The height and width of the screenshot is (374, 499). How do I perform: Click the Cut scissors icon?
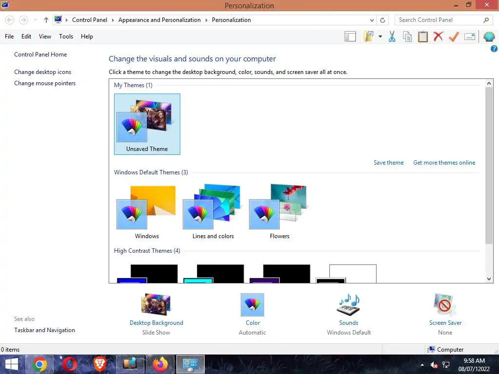(392, 37)
